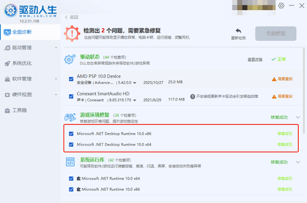Toggle .NET Desktop Runtime 10.0 x64 checkbox
The width and height of the screenshot is (307, 203).
(71, 144)
